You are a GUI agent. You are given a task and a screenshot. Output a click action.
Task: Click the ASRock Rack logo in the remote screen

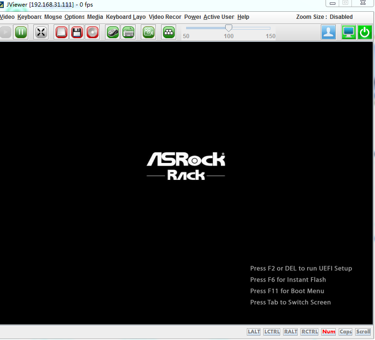(186, 166)
